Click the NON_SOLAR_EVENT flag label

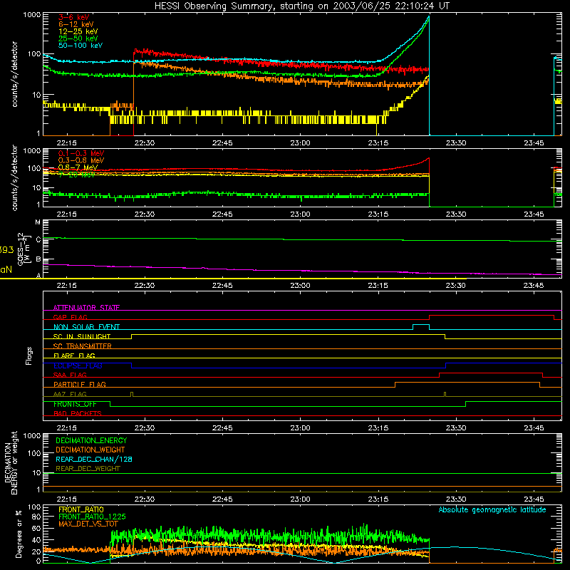(x=86, y=327)
